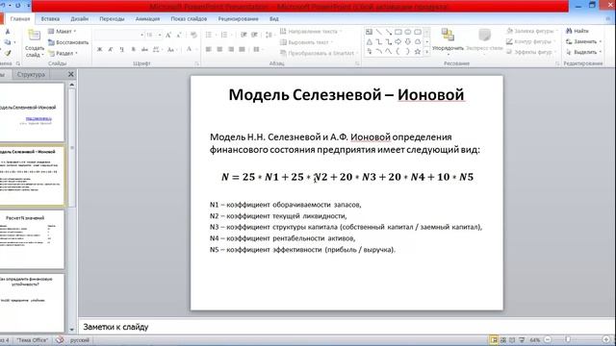The image size is (616, 346).
Task: Click Восстановить reset slide button
Action: [x=68, y=42]
